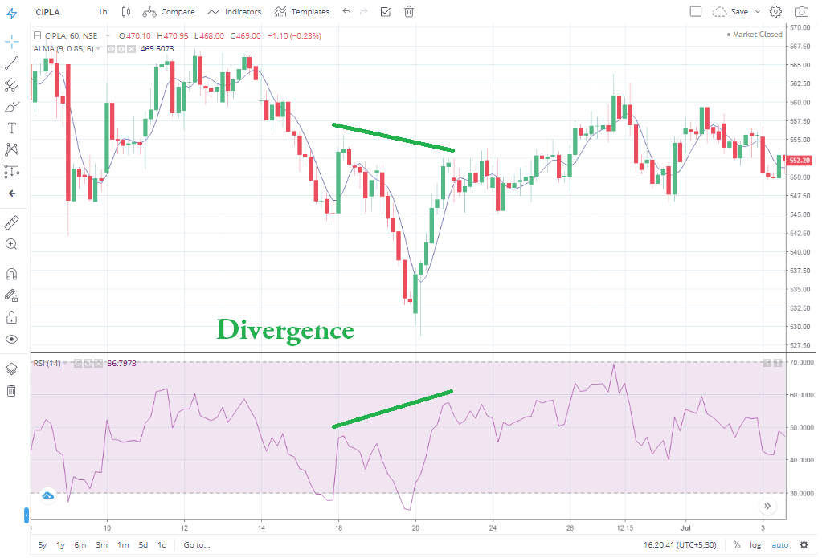Hide all drawings with eye icon
Image resolution: width=822 pixels, height=558 pixels.
[x=11, y=339]
